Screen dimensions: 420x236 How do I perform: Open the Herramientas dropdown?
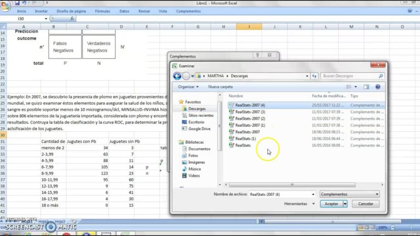click(299, 204)
